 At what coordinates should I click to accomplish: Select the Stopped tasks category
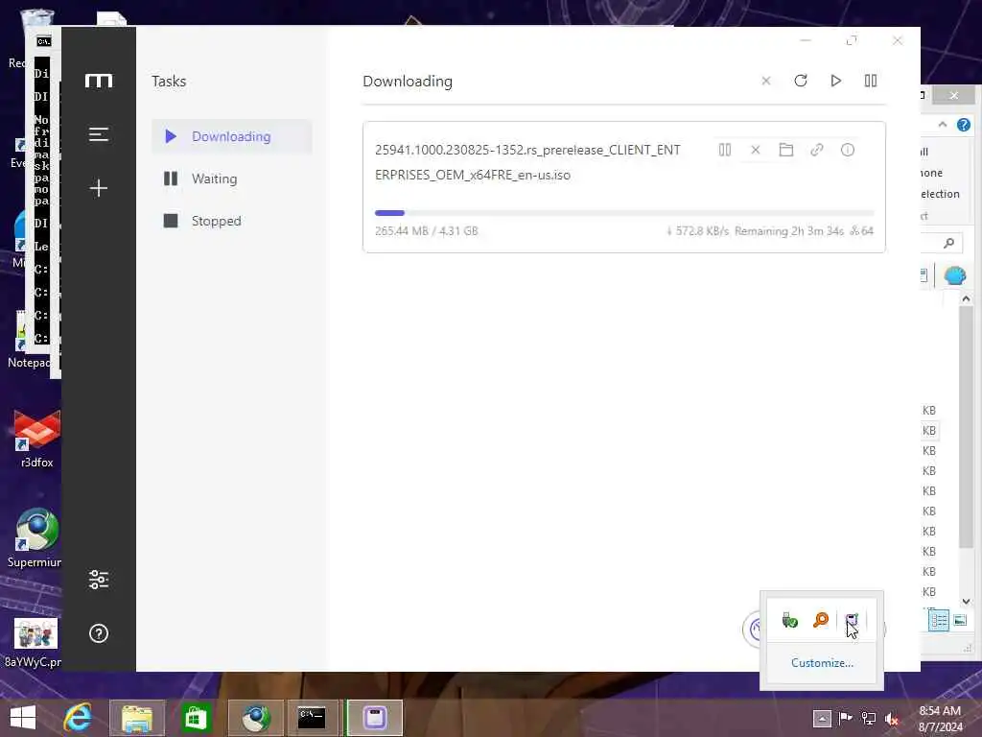coord(232,221)
